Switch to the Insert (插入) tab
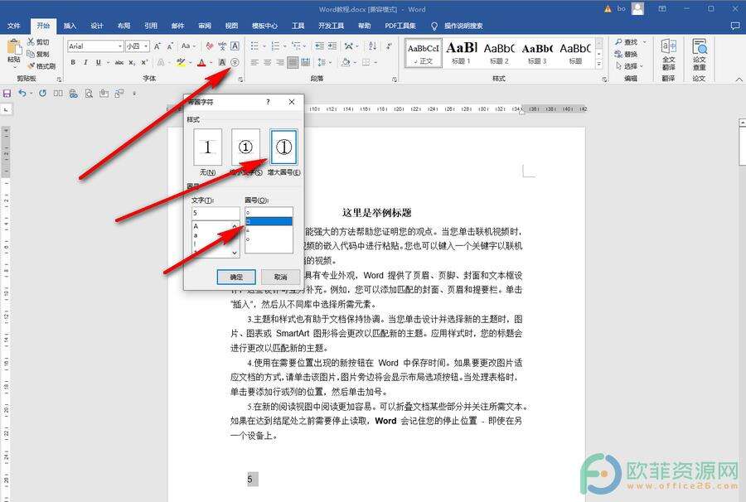This screenshot has width=746, height=502. (x=70, y=26)
